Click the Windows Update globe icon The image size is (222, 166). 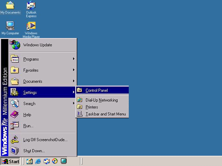click(15, 45)
